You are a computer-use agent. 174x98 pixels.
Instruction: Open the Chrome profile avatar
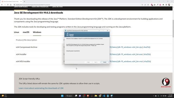pyautogui.click(x=169, y=5)
